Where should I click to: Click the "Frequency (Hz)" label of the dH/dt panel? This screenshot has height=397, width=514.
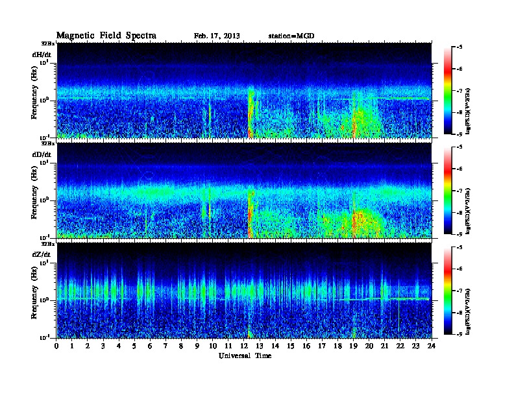[x=34, y=93]
